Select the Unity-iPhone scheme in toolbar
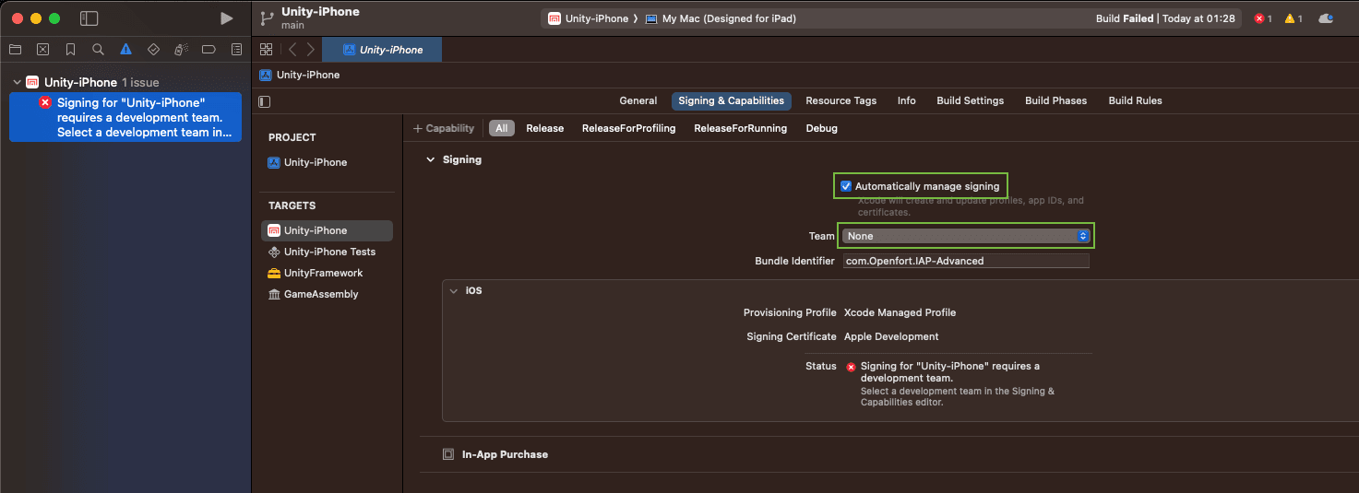Screen dimensions: 1359x493 pyautogui.click(x=589, y=18)
